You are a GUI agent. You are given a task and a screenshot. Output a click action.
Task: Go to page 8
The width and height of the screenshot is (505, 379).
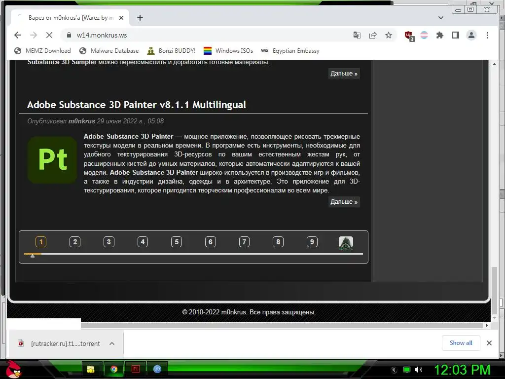tap(278, 242)
